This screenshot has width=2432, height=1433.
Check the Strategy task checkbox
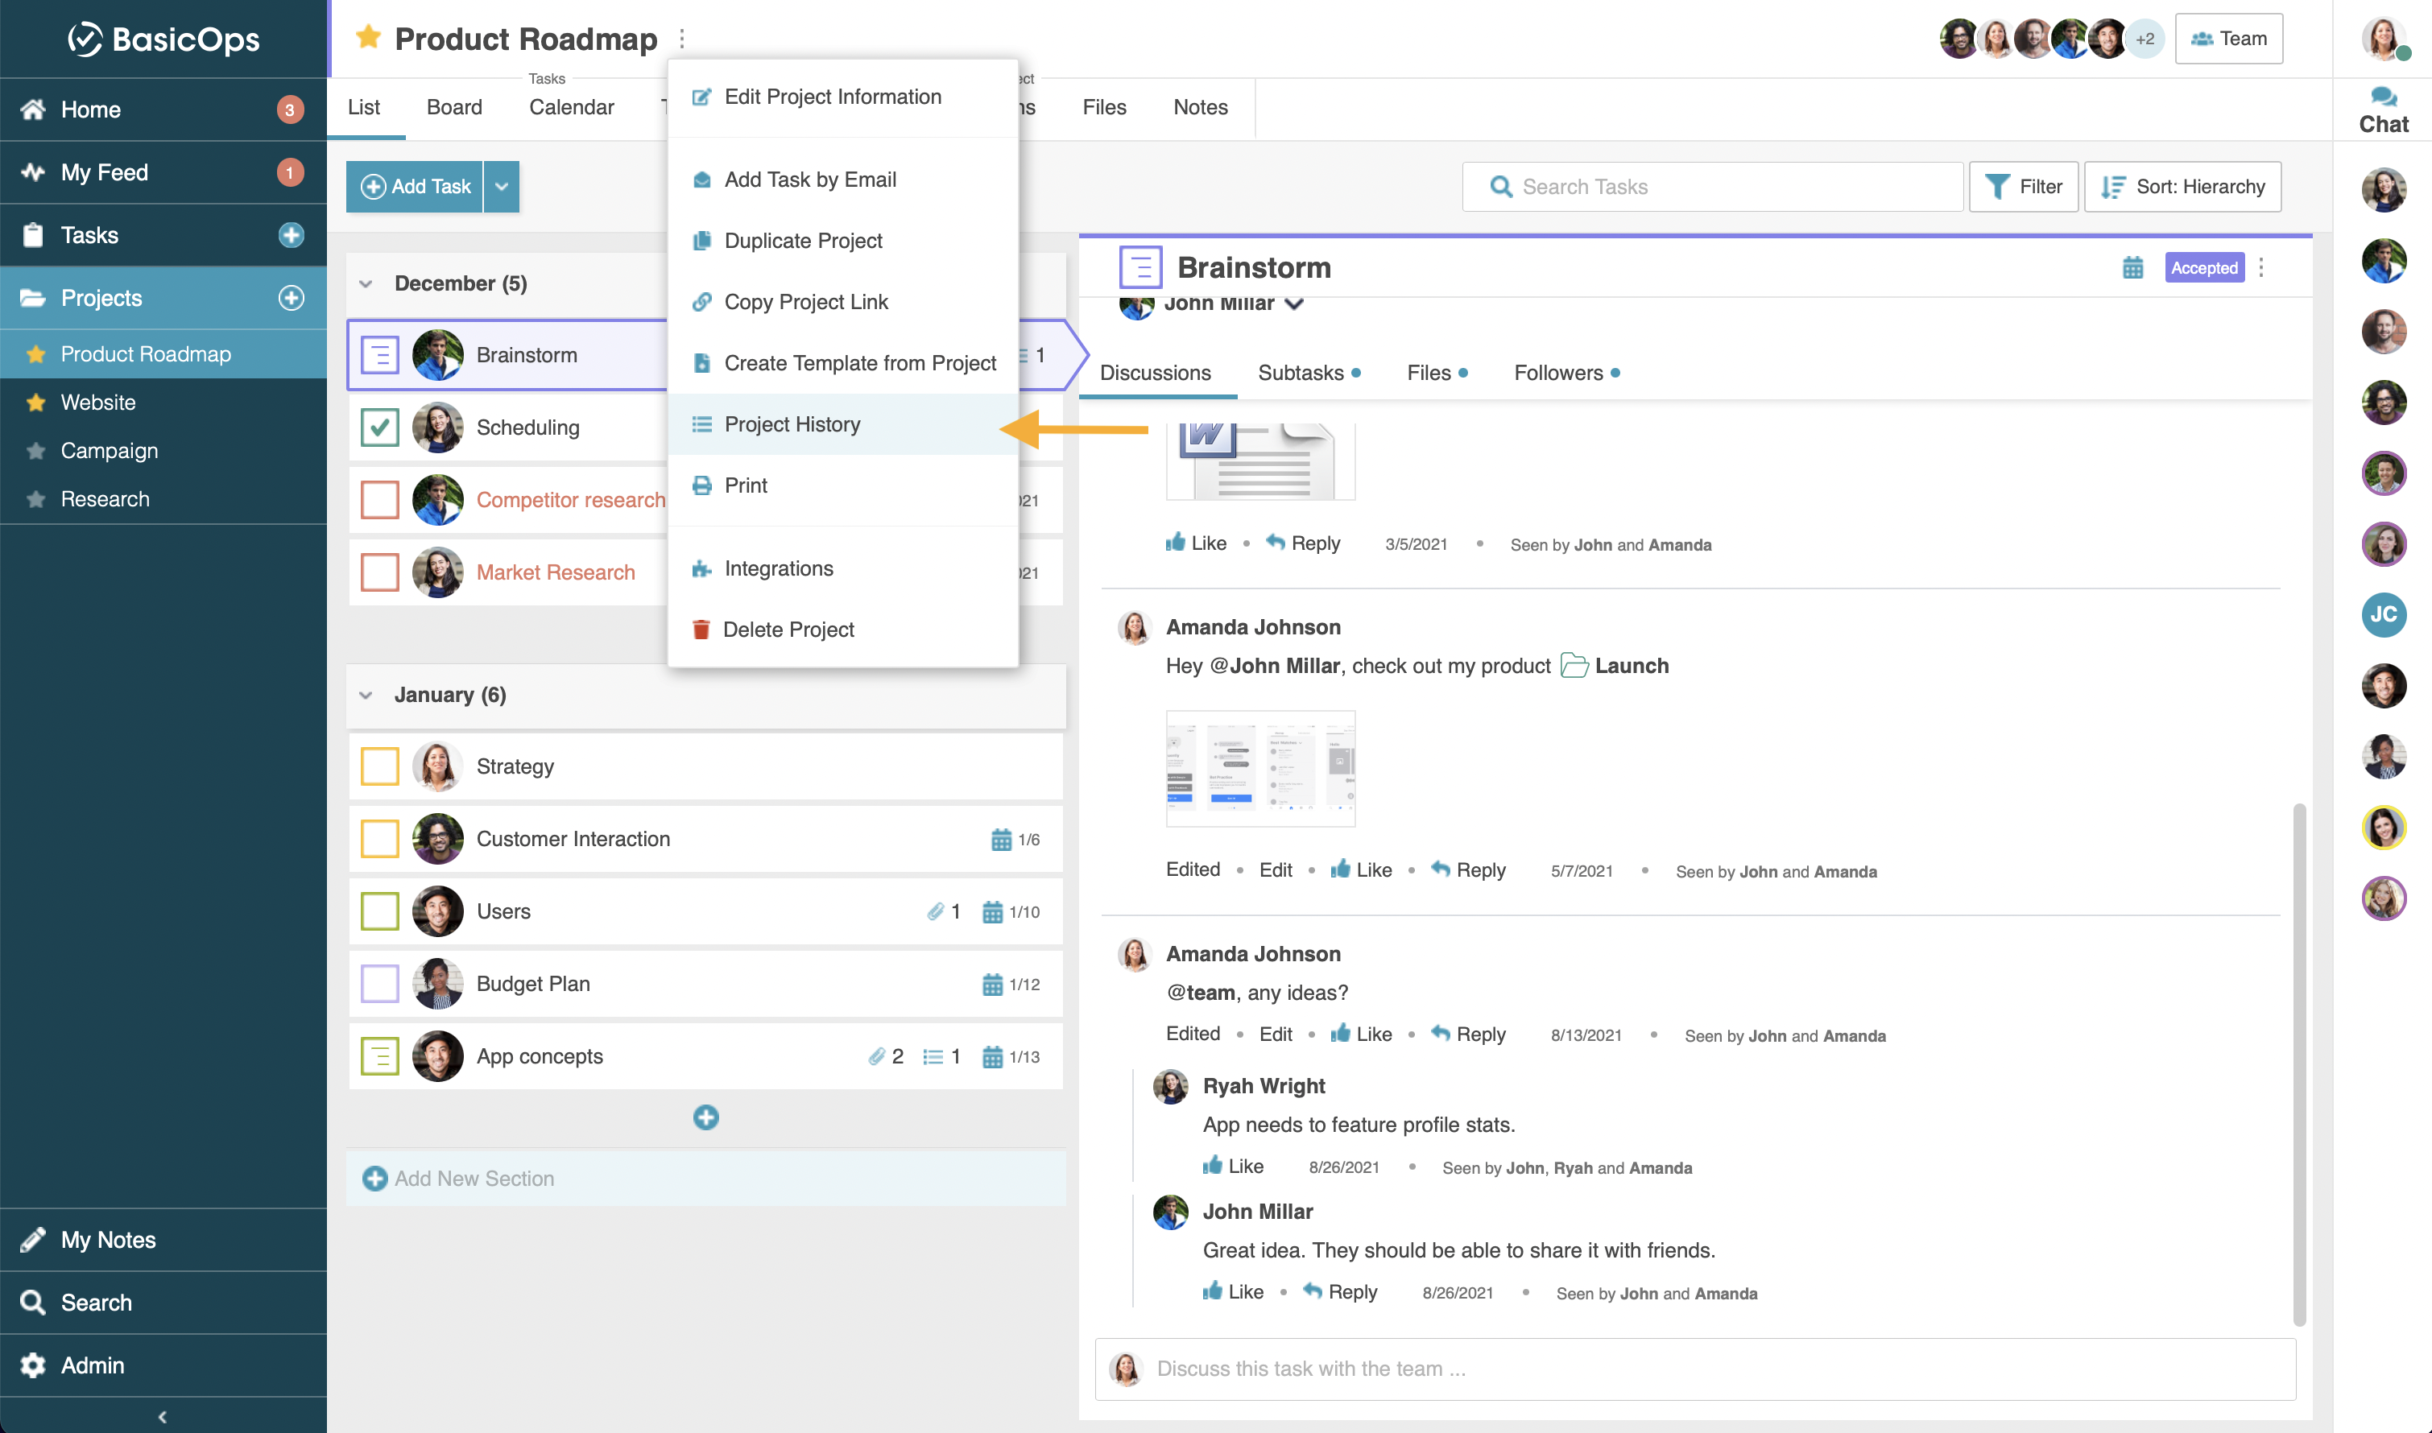tap(379, 766)
